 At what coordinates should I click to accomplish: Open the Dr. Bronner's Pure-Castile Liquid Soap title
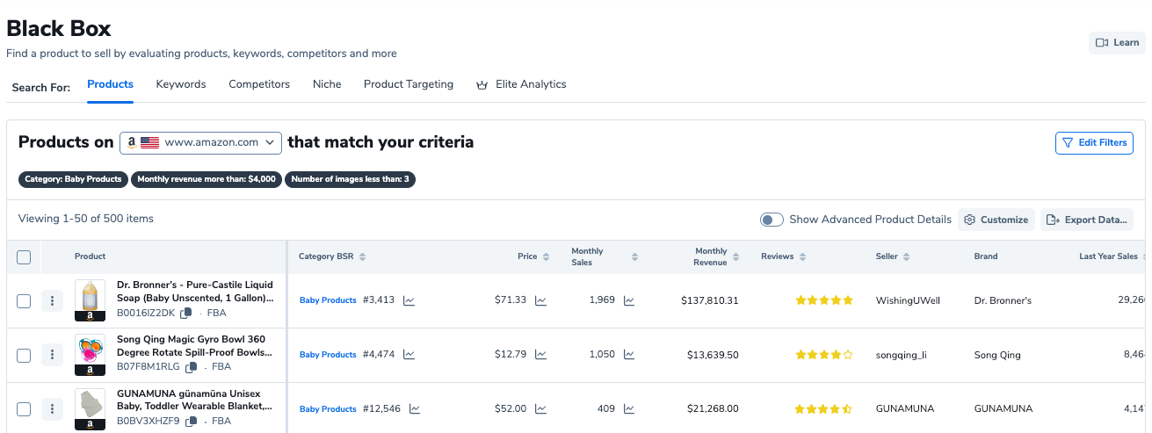[195, 292]
